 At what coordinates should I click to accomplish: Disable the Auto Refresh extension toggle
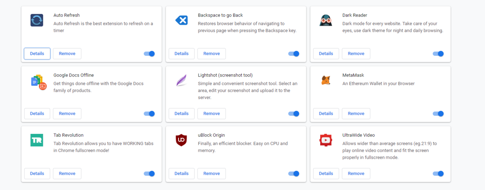pyautogui.click(x=149, y=54)
